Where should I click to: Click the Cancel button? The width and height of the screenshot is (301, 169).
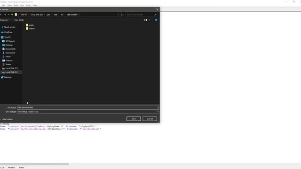tap(150, 119)
